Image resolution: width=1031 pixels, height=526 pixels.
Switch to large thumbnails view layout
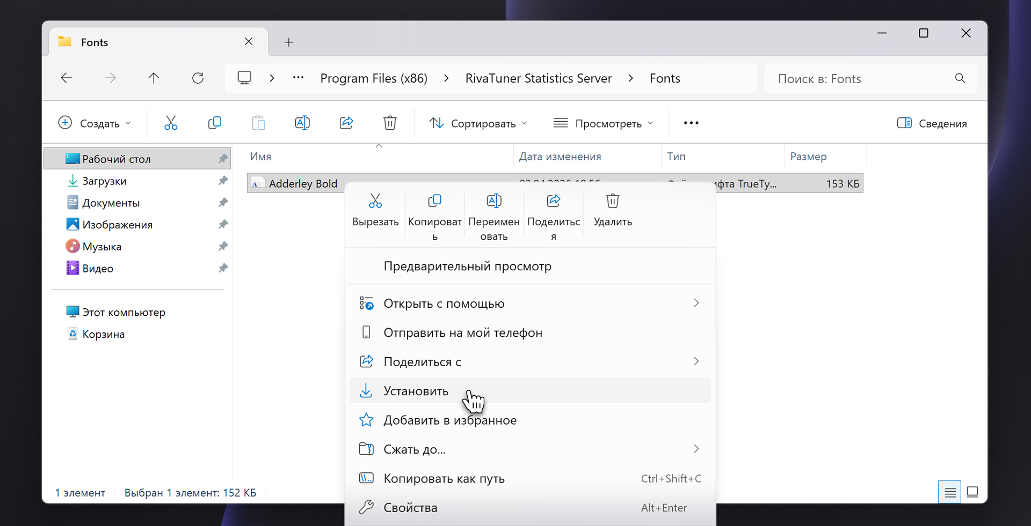(x=972, y=492)
